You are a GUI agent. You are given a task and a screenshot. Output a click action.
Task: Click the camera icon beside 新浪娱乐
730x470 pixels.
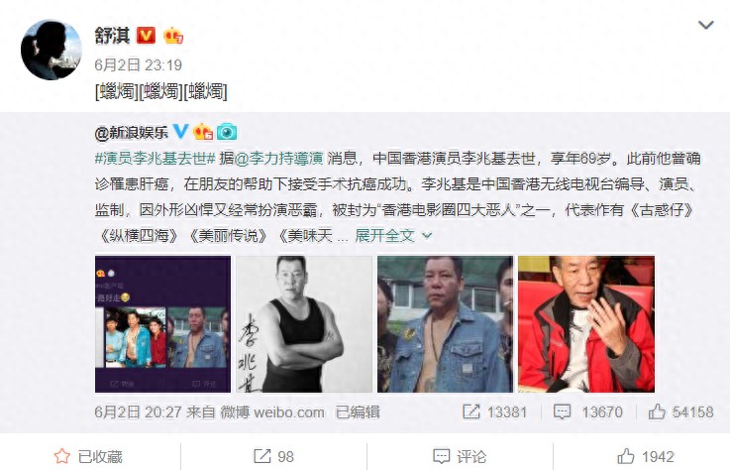pos(227,133)
